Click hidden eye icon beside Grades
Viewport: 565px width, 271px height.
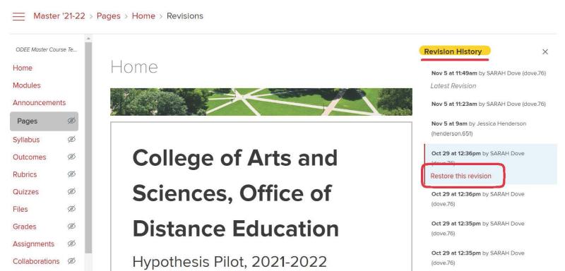(71, 227)
